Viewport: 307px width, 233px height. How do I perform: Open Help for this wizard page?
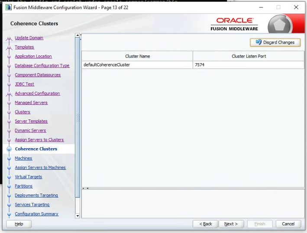point(19,224)
